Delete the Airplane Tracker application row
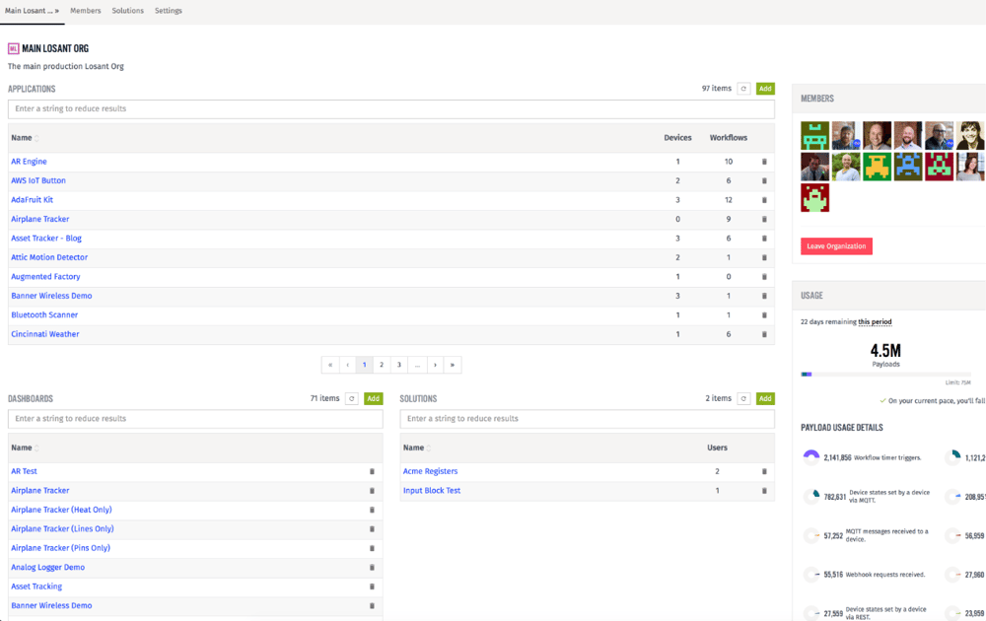The width and height of the screenshot is (986, 621). point(765,220)
